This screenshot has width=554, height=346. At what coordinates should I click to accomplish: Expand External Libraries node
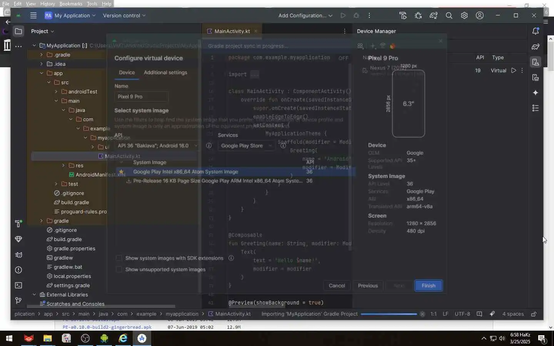(34, 294)
